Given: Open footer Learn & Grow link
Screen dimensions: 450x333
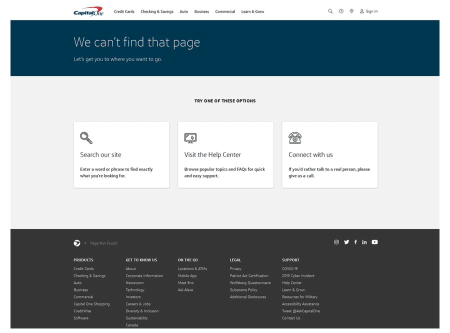Looking at the screenshot, I should click(293, 290).
